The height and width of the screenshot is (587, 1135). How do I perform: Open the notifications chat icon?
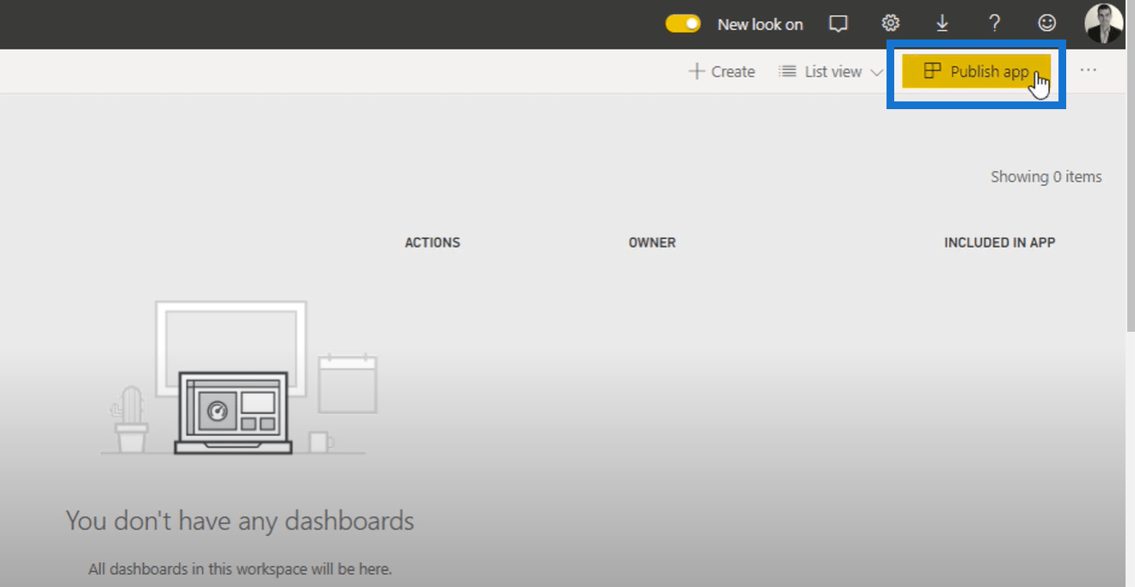(x=838, y=24)
